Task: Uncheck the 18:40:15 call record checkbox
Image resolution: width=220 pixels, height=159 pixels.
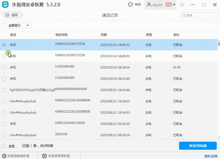Action: [4, 45]
